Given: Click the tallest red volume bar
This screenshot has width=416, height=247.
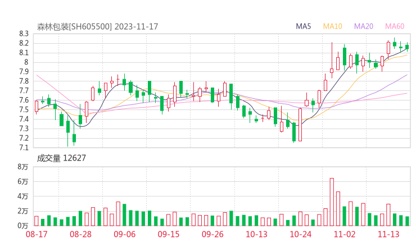Looking at the screenshot, I should pyautogui.click(x=332, y=202).
